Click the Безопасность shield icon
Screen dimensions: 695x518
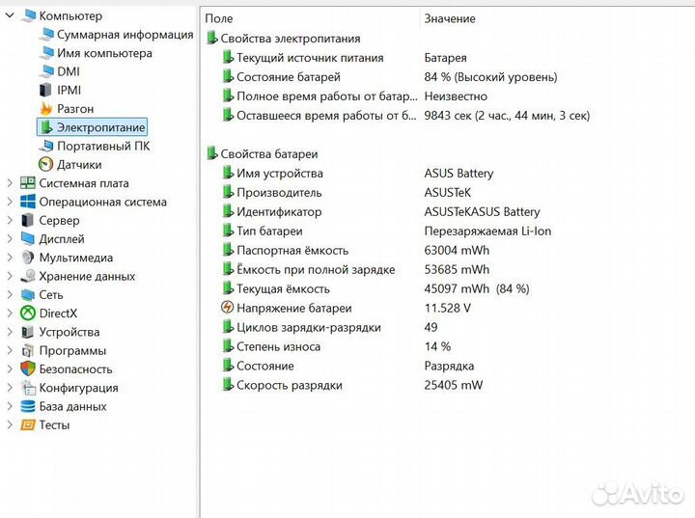[x=28, y=368]
